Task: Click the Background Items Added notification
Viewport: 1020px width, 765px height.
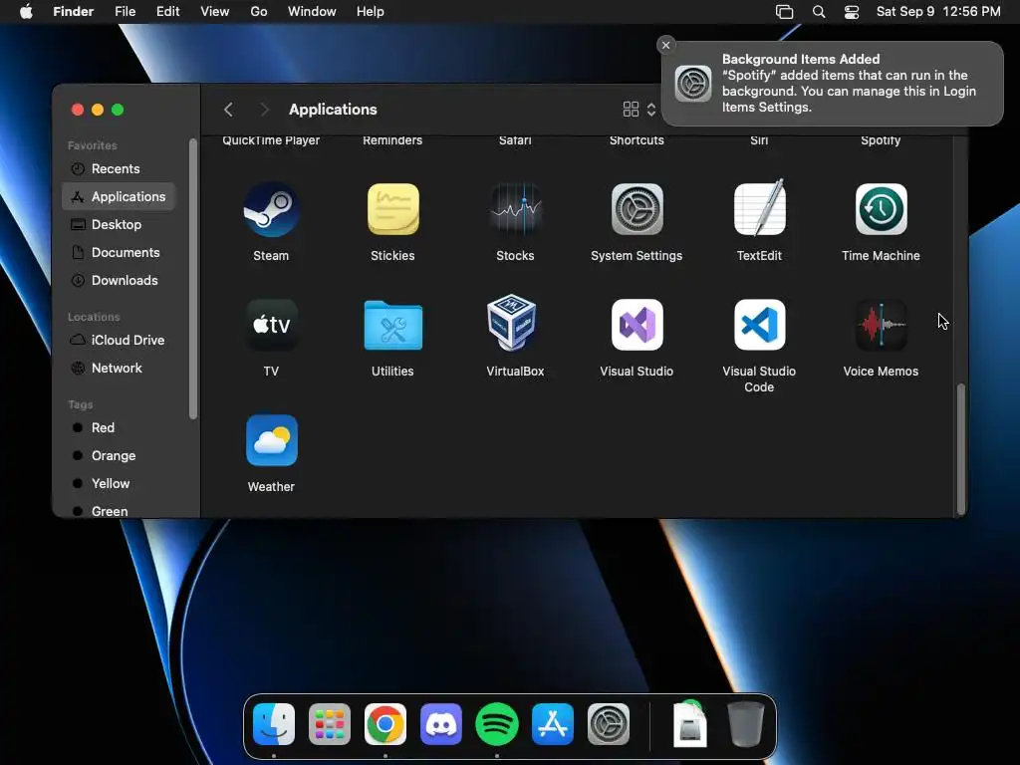Action: tap(832, 84)
